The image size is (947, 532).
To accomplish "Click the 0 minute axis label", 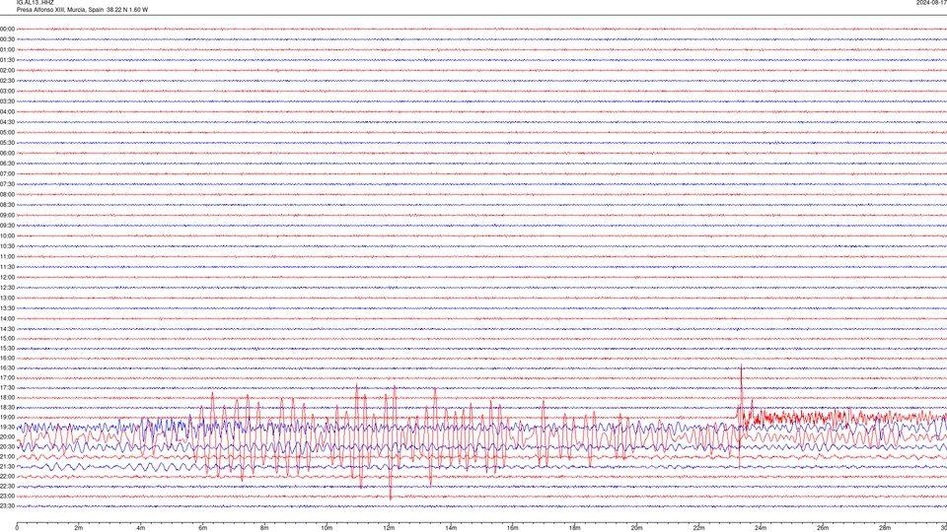I will coord(17,528).
